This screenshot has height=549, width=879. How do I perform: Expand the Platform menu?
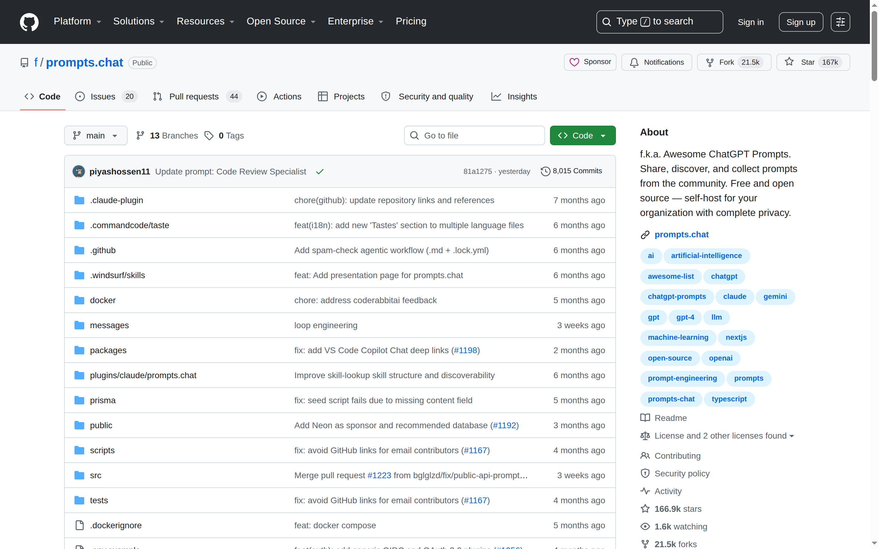pyautogui.click(x=77, y=21)
